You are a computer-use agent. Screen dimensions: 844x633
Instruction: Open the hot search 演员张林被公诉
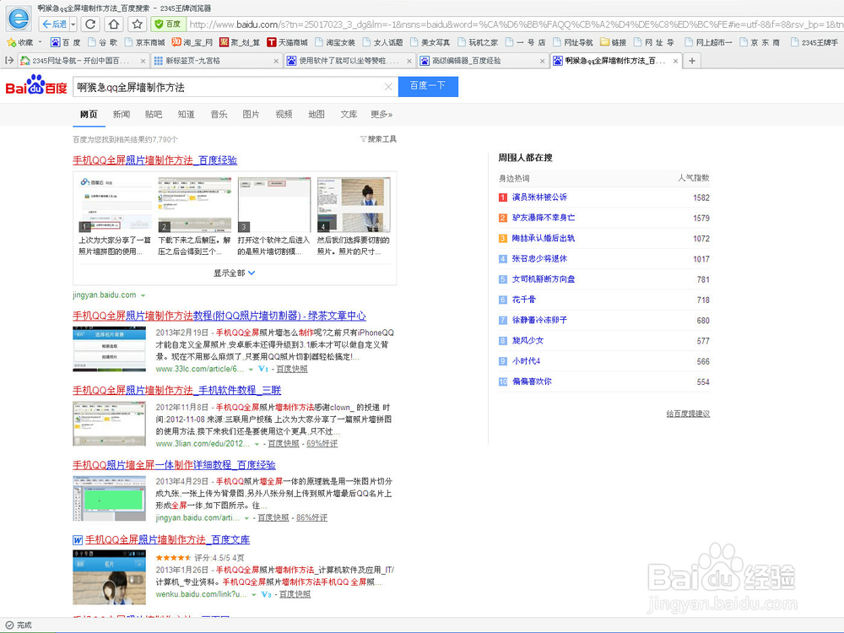coord(539,197)
